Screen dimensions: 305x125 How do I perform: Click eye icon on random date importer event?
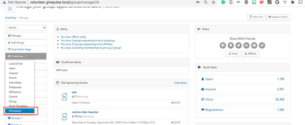(172, 122)
